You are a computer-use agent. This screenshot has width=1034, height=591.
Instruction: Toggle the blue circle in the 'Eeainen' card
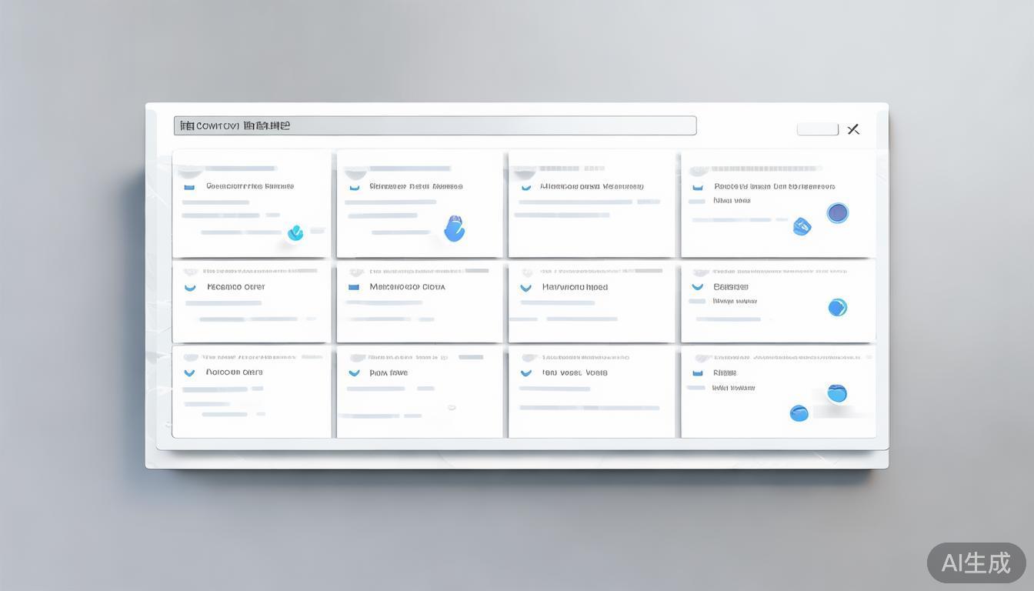(x=837, y=308)
